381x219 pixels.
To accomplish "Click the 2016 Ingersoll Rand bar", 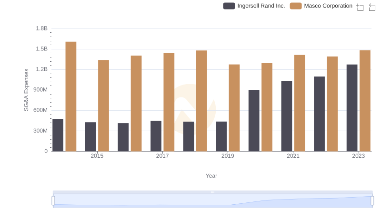I will [x=123, y=137].
